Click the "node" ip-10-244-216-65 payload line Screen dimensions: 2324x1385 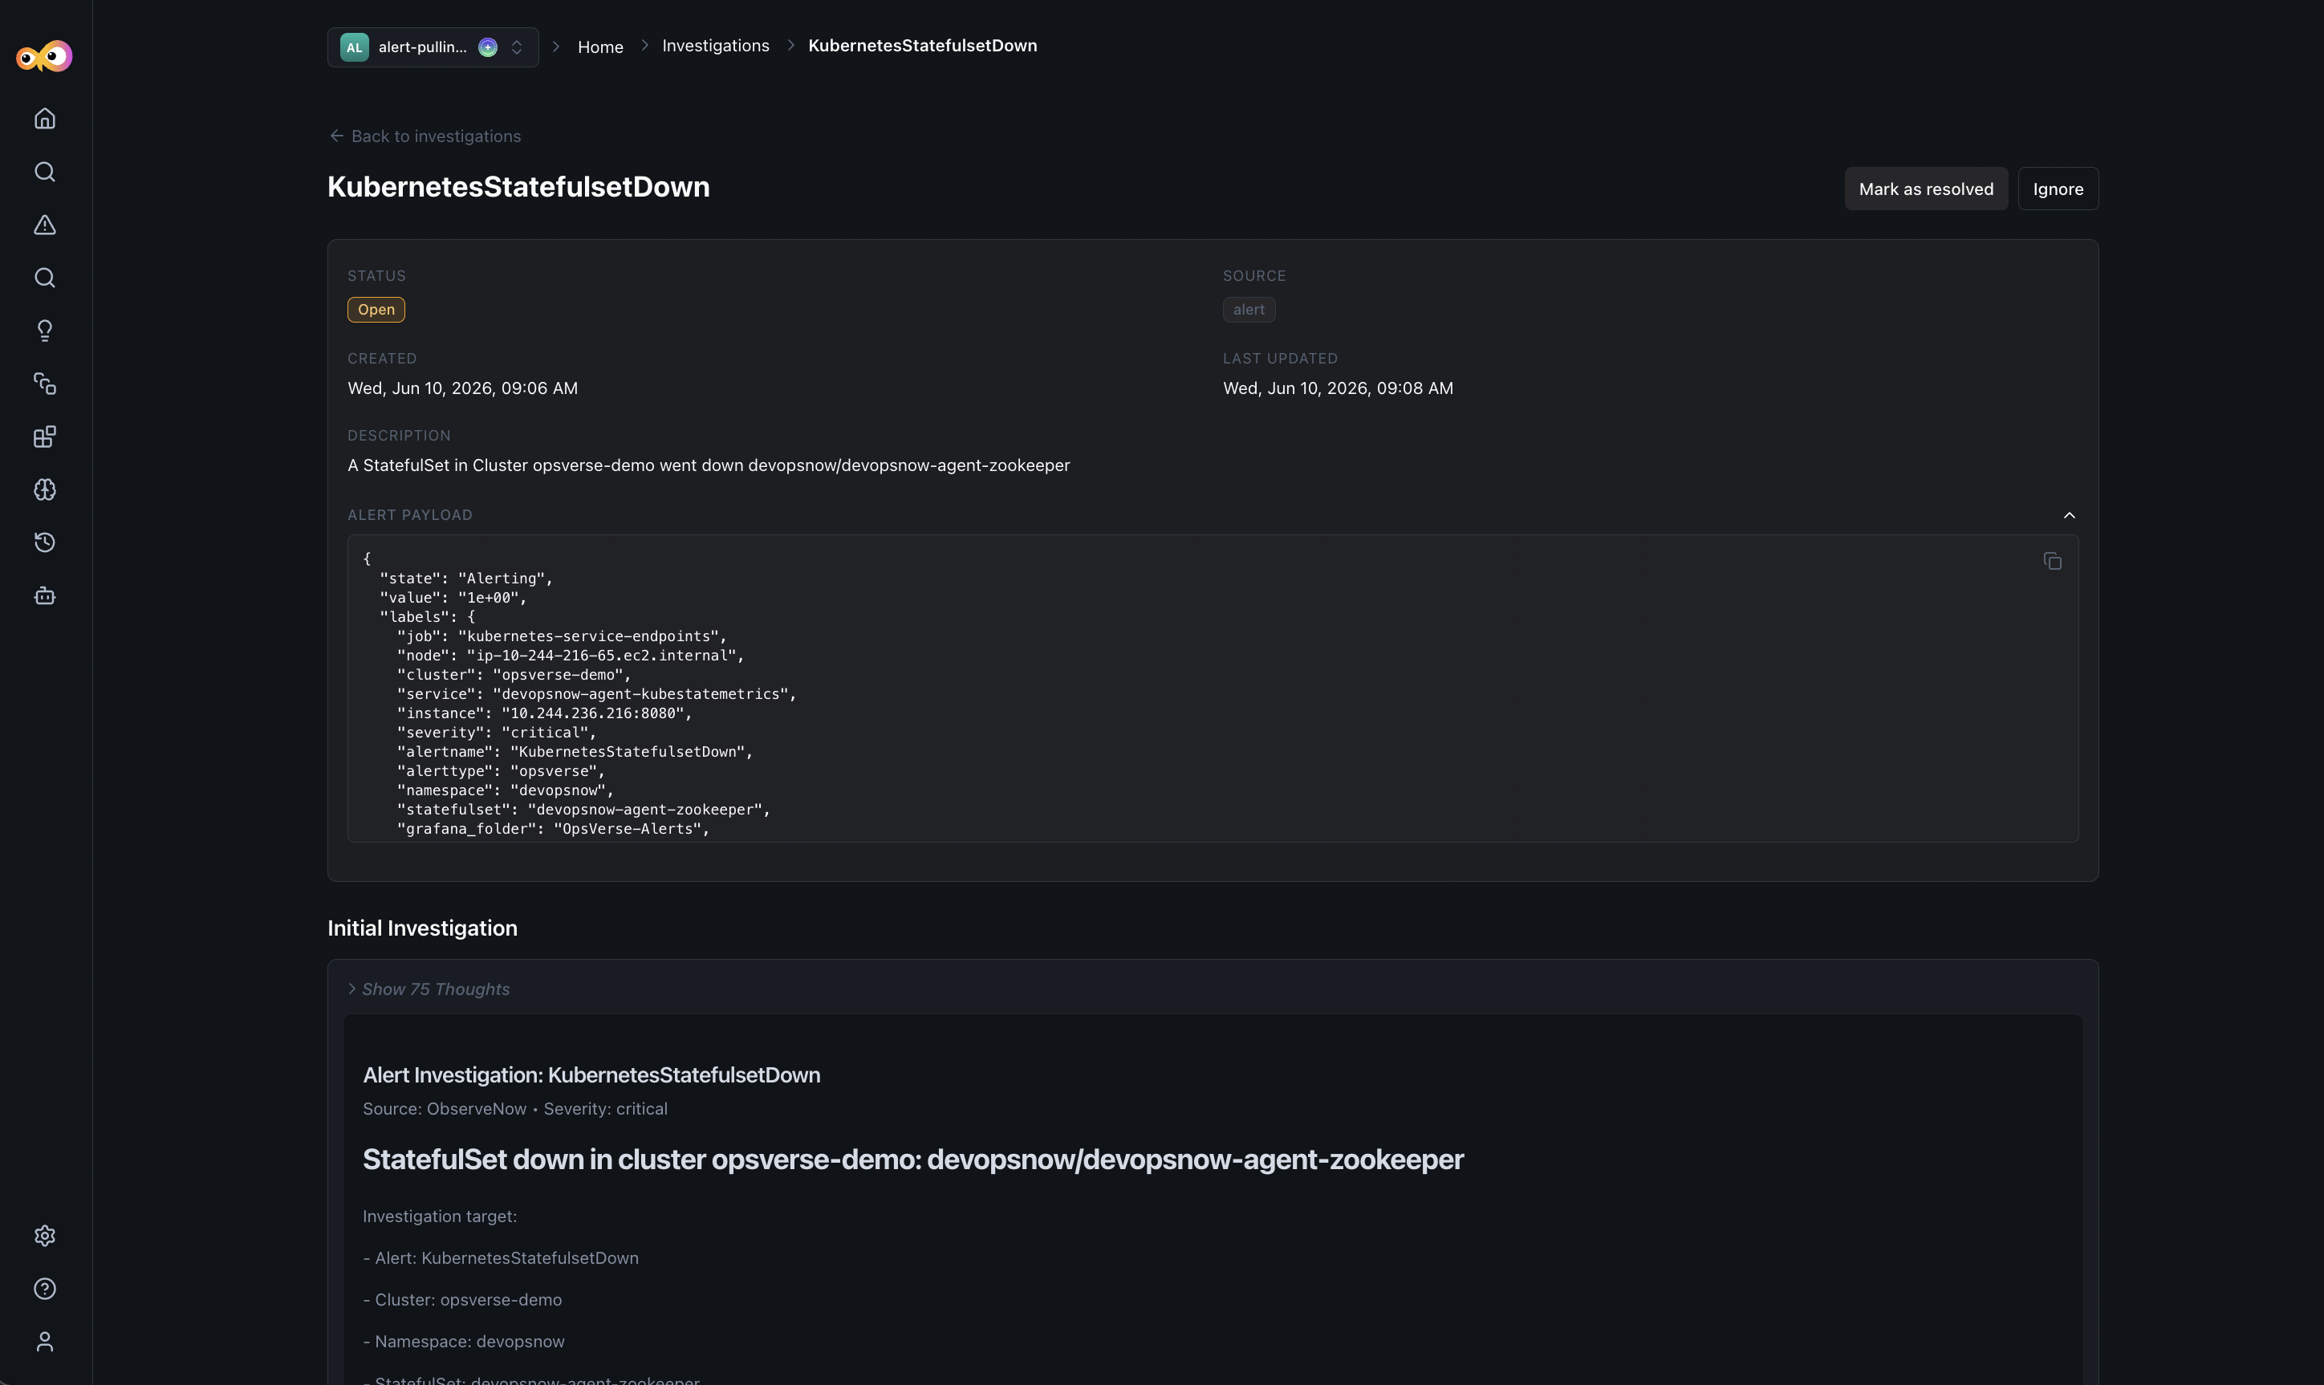click(x=571, y=655)
